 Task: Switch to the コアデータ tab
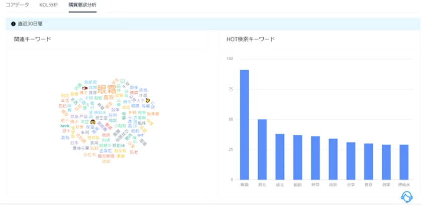[x=17, y=5]
